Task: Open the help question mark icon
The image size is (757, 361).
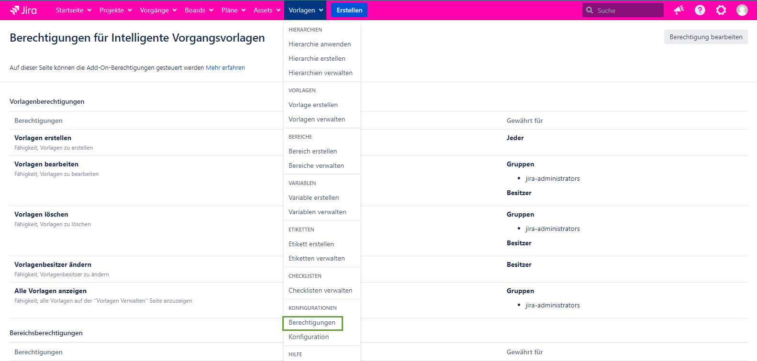Action: (x=700, y=10)
